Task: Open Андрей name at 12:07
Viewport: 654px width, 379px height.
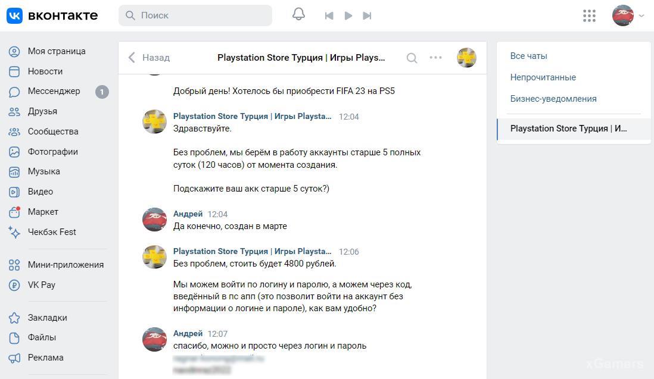Action: pos(188,333)
